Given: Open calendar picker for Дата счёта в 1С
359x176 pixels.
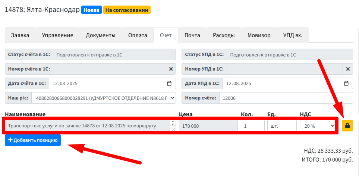Looking at the screenshot, I should (x=169, y=83).
